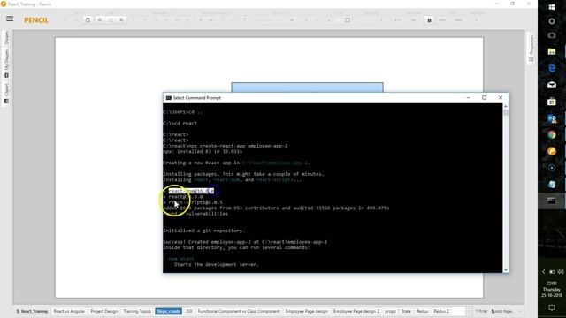Open Microsoft Store from the taskbar
Viewport: 566px width, 318px height.
coord(552,102)
